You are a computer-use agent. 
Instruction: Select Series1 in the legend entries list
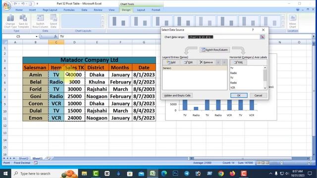[195, 68]
